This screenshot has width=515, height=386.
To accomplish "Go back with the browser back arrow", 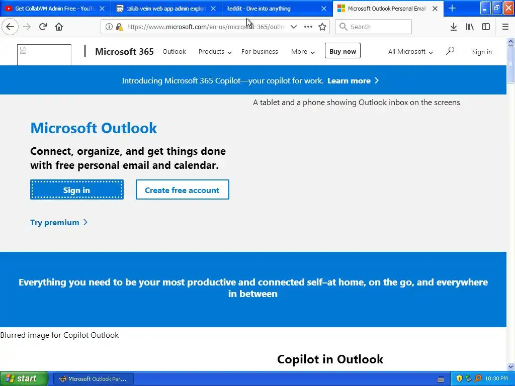I will pos(10,27).
